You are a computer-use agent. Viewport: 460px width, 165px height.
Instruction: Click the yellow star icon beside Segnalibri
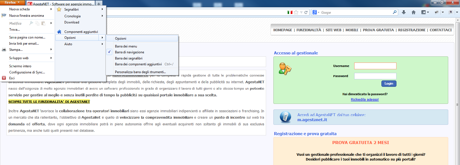coord(59,9)
